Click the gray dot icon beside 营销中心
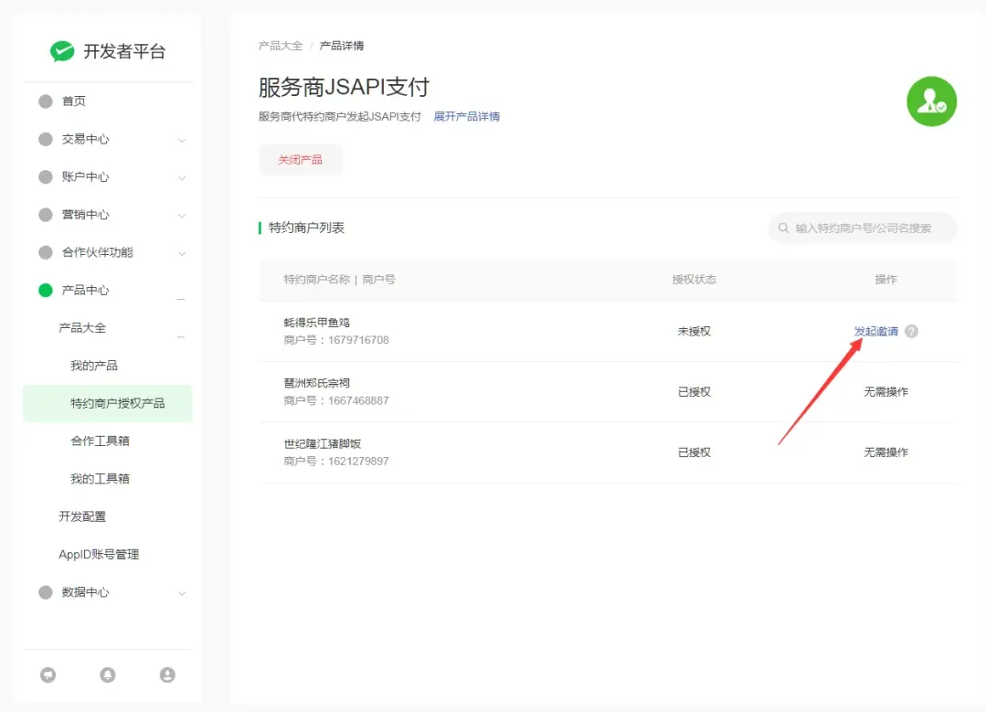Screen dimensions: 987x712 click(46, 215)
